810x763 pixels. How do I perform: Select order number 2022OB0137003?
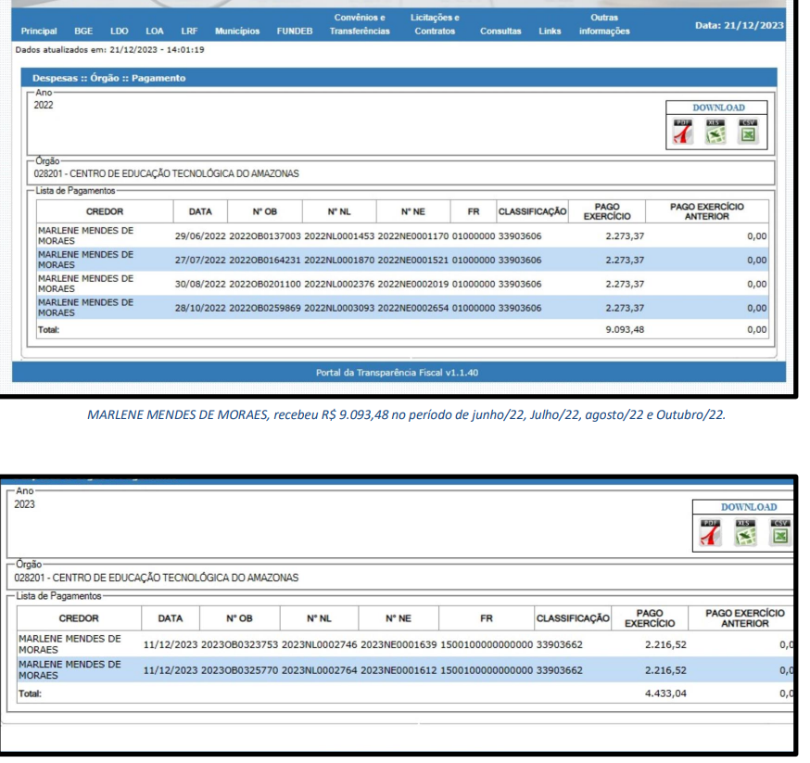(x=265, y=236)
